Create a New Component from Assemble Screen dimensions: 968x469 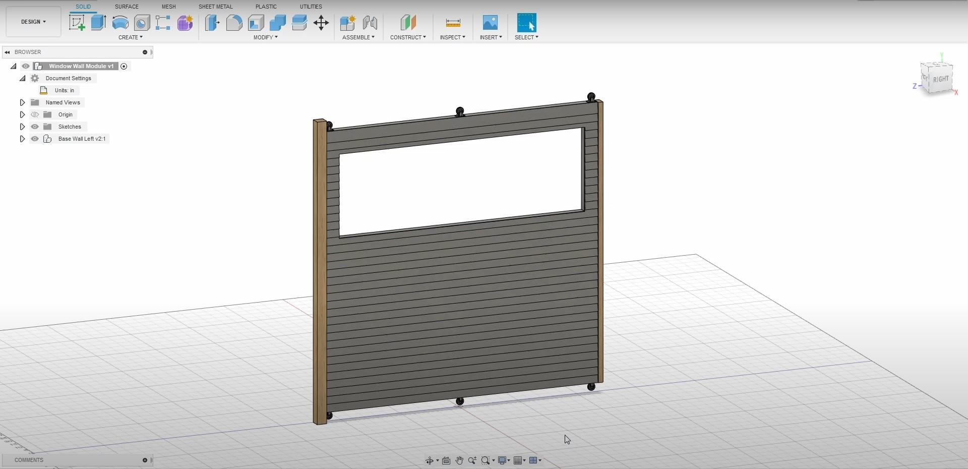[348, 23]
